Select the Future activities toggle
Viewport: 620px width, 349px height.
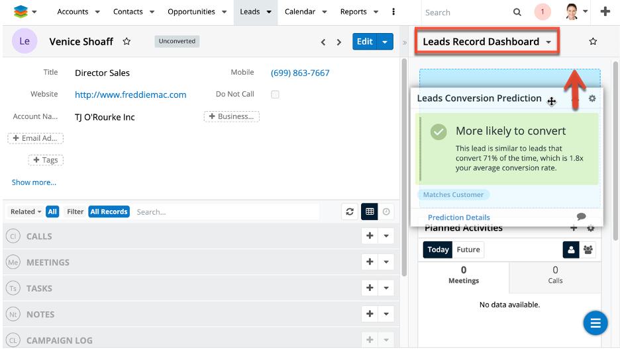(468, 250)
